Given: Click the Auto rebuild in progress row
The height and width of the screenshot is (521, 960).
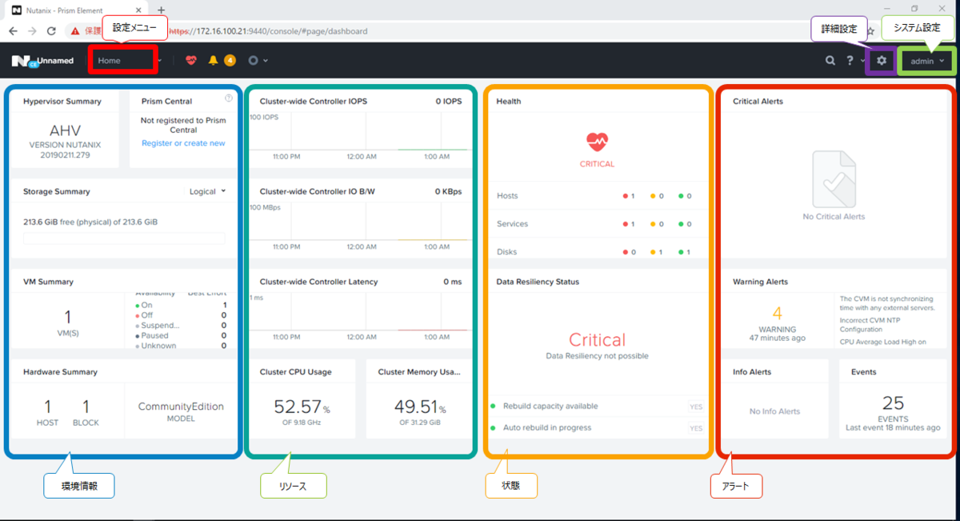Looking at the screenshot, I should (598, 428).
